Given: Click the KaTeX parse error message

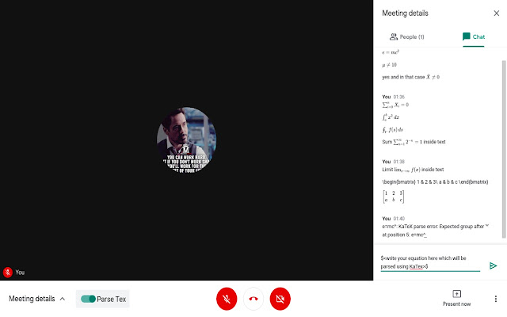Looking at the screenshot, I should [x=435, y=231].
